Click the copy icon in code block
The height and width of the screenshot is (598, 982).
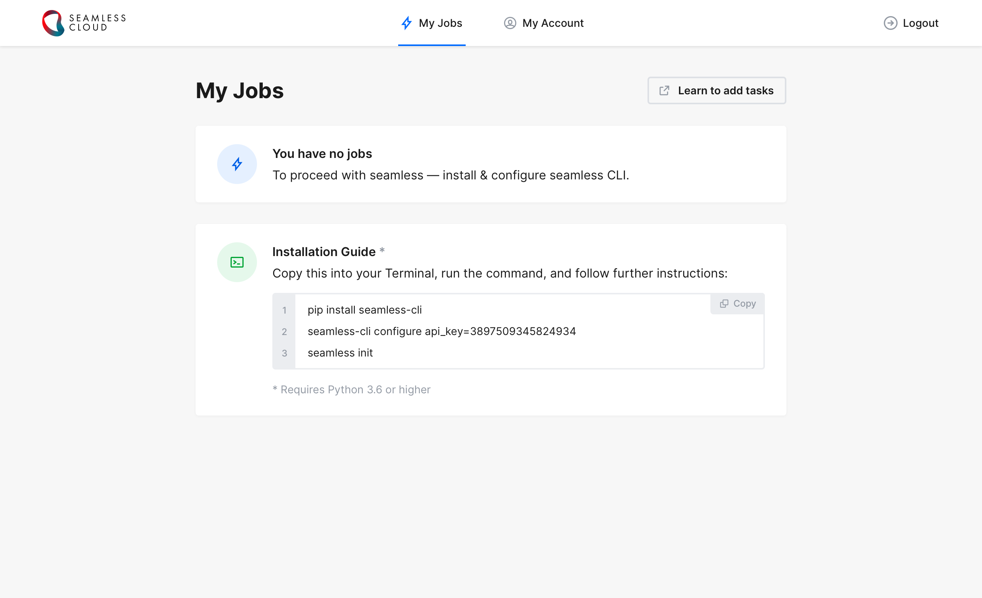coord(724,304)
